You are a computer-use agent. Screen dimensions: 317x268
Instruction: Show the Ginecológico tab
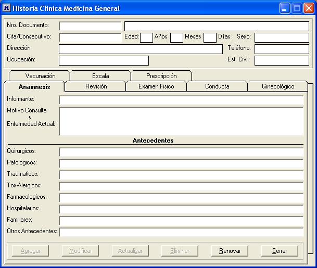coord(277,86)
